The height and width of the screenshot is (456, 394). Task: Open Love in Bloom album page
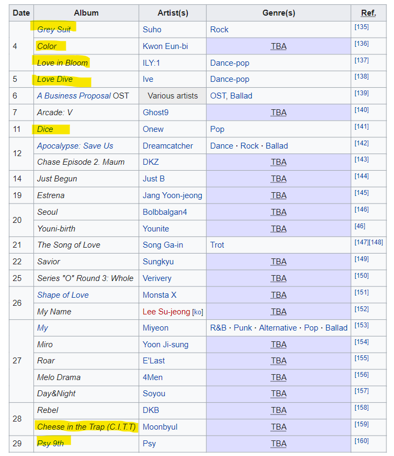[62, 63]
